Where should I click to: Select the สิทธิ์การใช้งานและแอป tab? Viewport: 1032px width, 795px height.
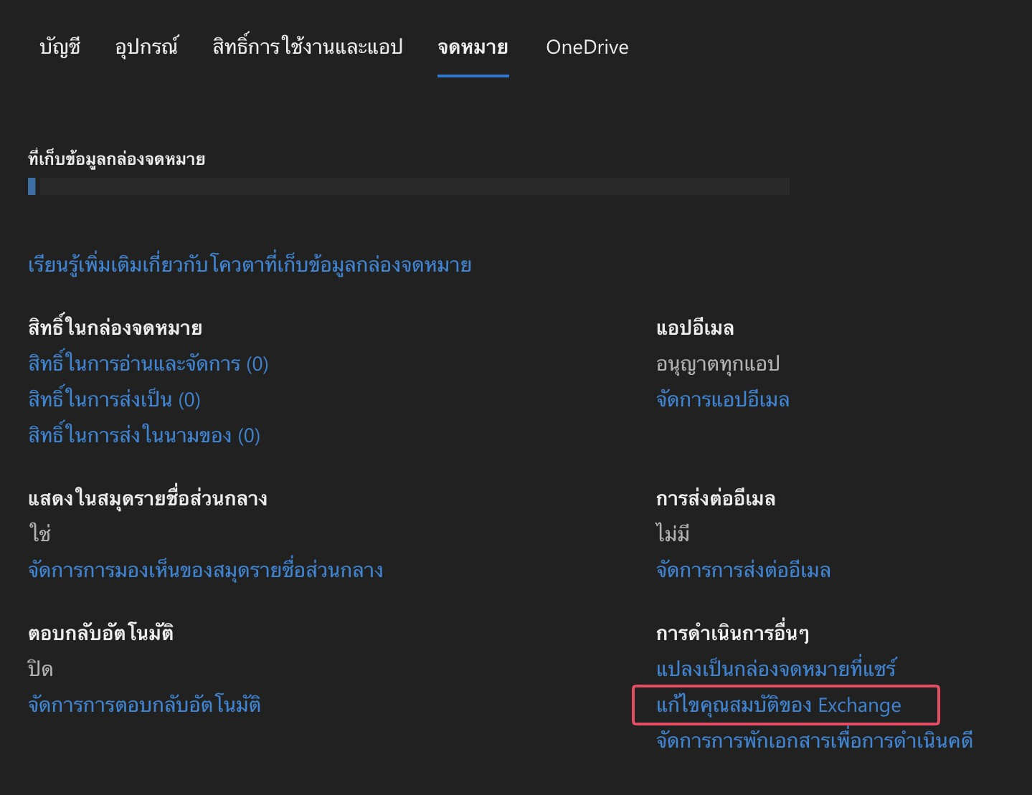coord(308,47)
